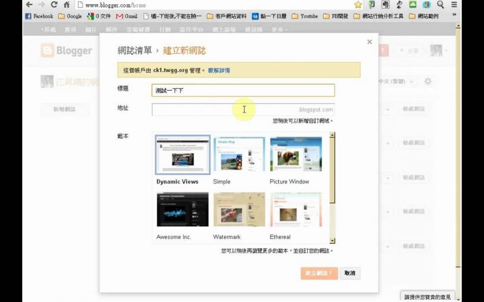
Task: Select the Watermark template thumbnail
Action: (239, 209)
